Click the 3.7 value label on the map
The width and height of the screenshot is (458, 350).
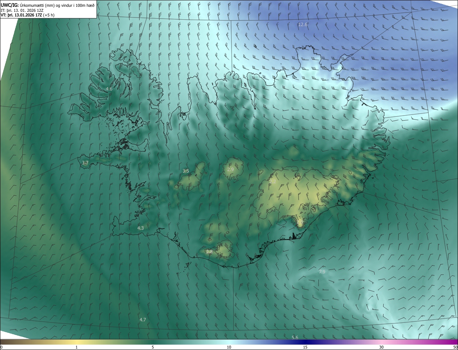[85, 162]
